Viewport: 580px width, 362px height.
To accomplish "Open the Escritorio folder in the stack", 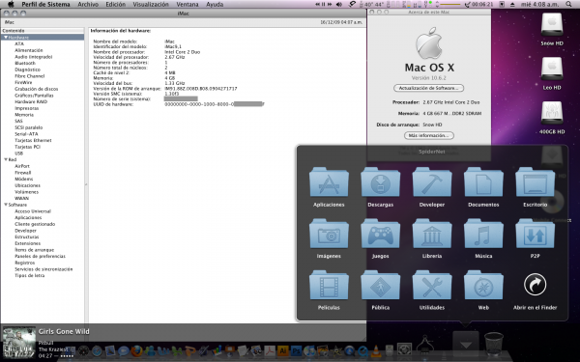I will [x=535, y=182].
